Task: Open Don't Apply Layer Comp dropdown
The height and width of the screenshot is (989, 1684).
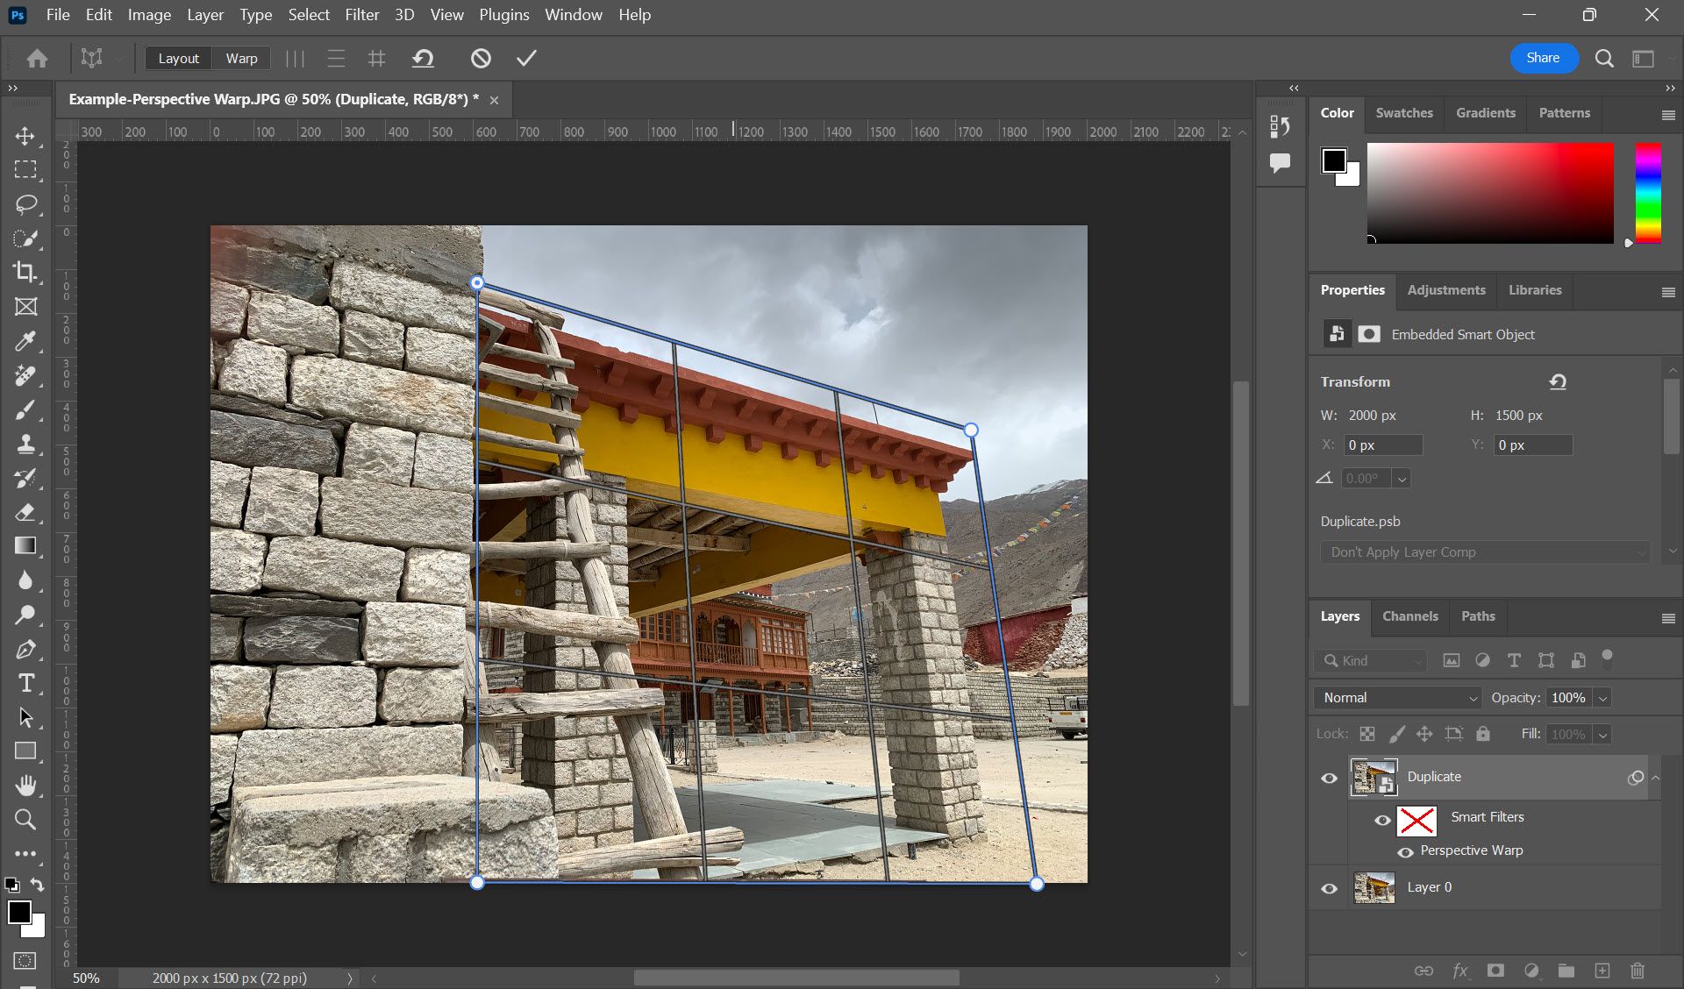Action: pos(1486,552)
